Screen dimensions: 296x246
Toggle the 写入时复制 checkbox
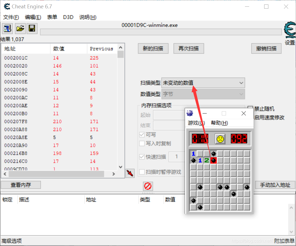tap(142, 143)
